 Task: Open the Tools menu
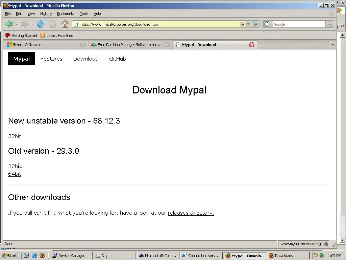tap(84, 14)
